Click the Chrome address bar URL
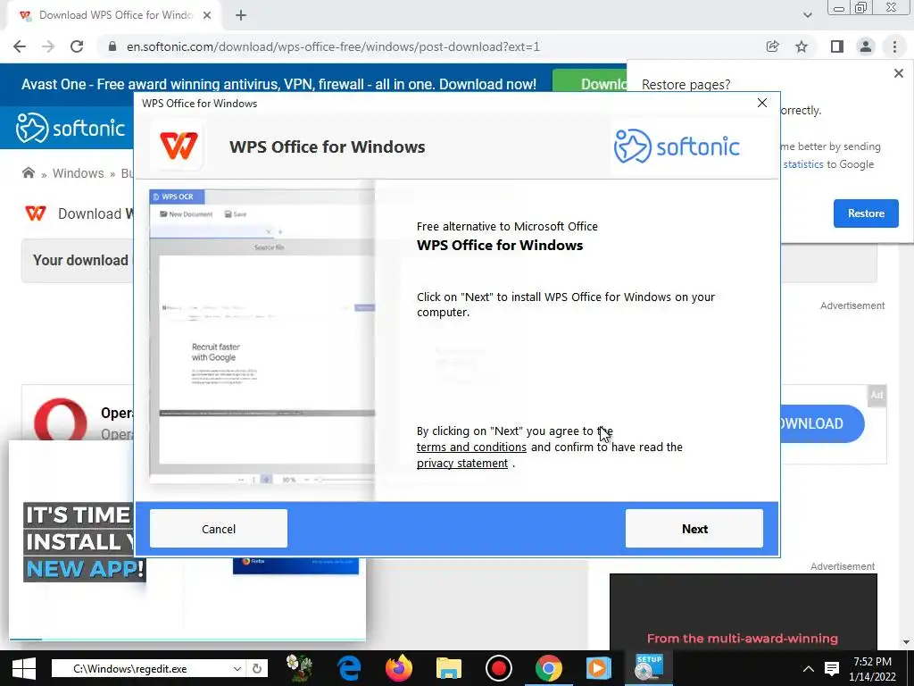 coord(334,46)
